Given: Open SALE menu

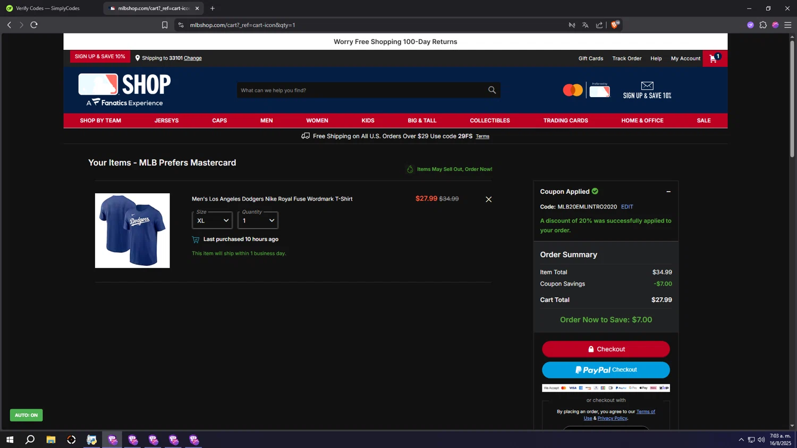Looking at the screenshot, I should click(703, 120).
